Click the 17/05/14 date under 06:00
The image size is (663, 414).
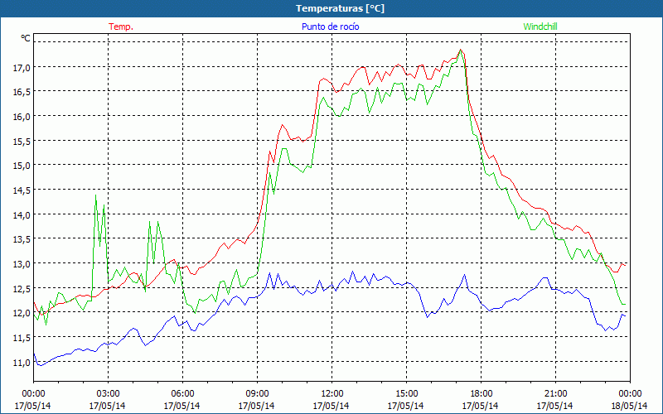(182, 406)
